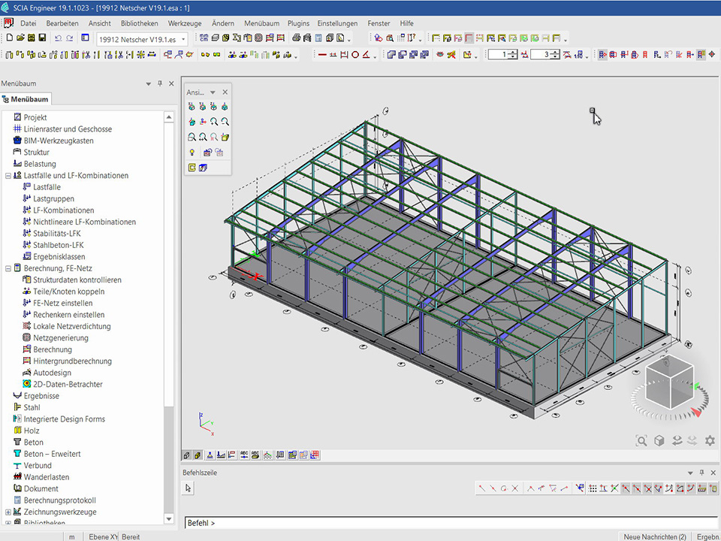Click the view in X direction icon
The image size is (721, 541).
(192, 107)
